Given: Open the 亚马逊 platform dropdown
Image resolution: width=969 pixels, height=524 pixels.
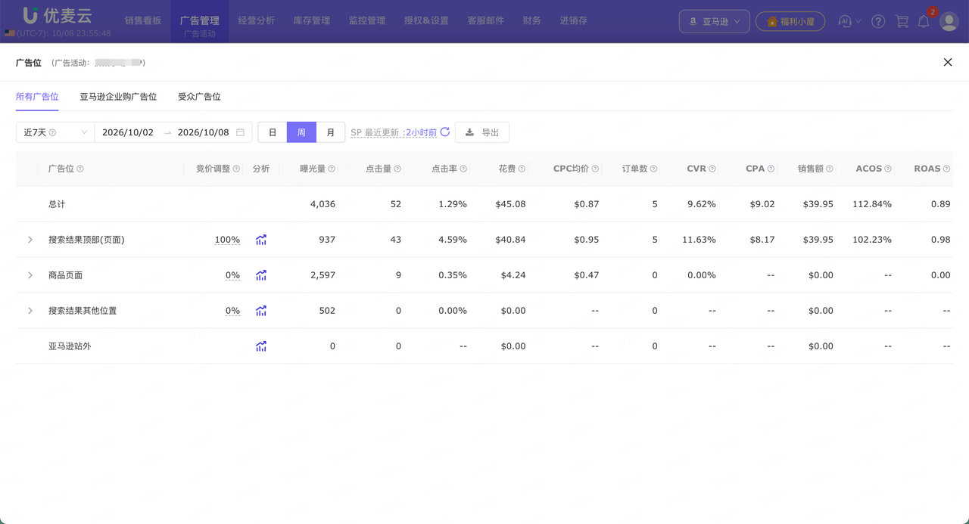Looking at the screenshot, I should [x=715, y=22].
